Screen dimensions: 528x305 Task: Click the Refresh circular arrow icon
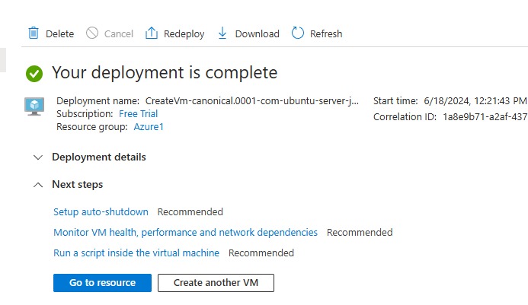tap(297, 33)
